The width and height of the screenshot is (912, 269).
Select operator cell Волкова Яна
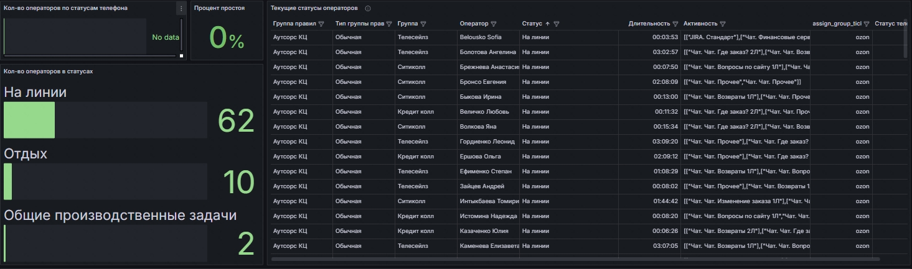(488, 127)
